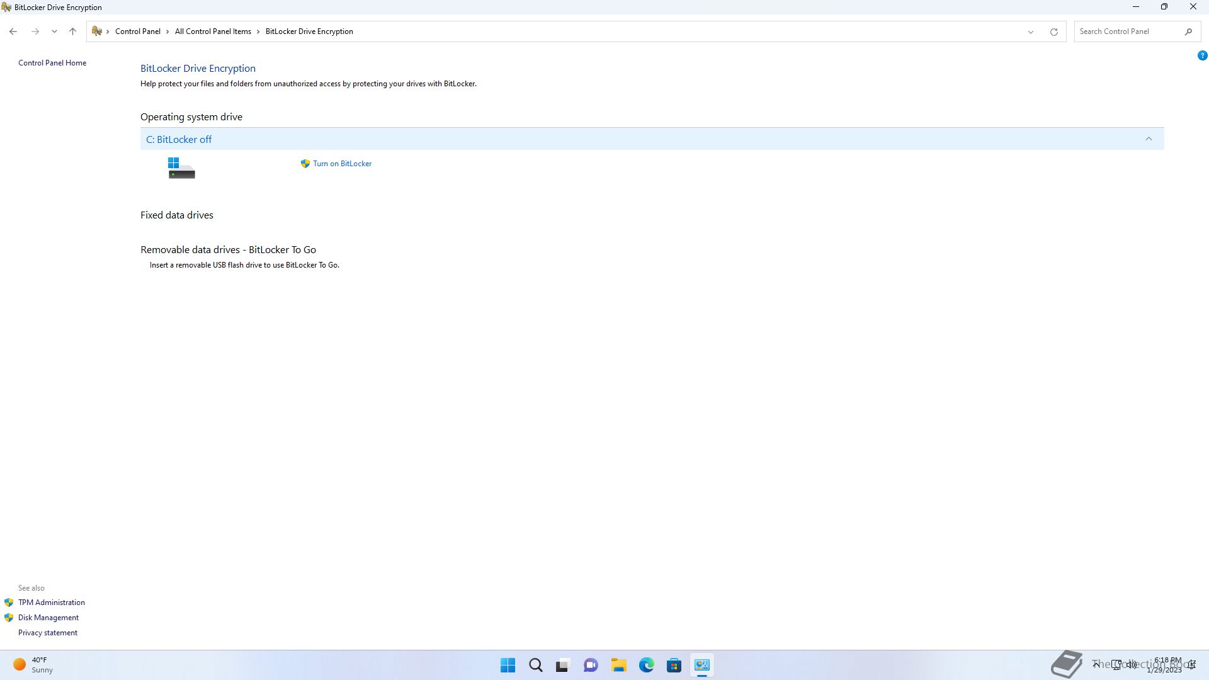The height and width of the screenshot is (680, 1209).
Task: Open the Chat app on the taskbar
Action: pyautogui.click(x=591, y=665)
